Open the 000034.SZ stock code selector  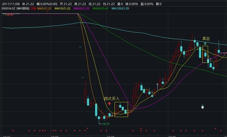[x=8, y=9]
